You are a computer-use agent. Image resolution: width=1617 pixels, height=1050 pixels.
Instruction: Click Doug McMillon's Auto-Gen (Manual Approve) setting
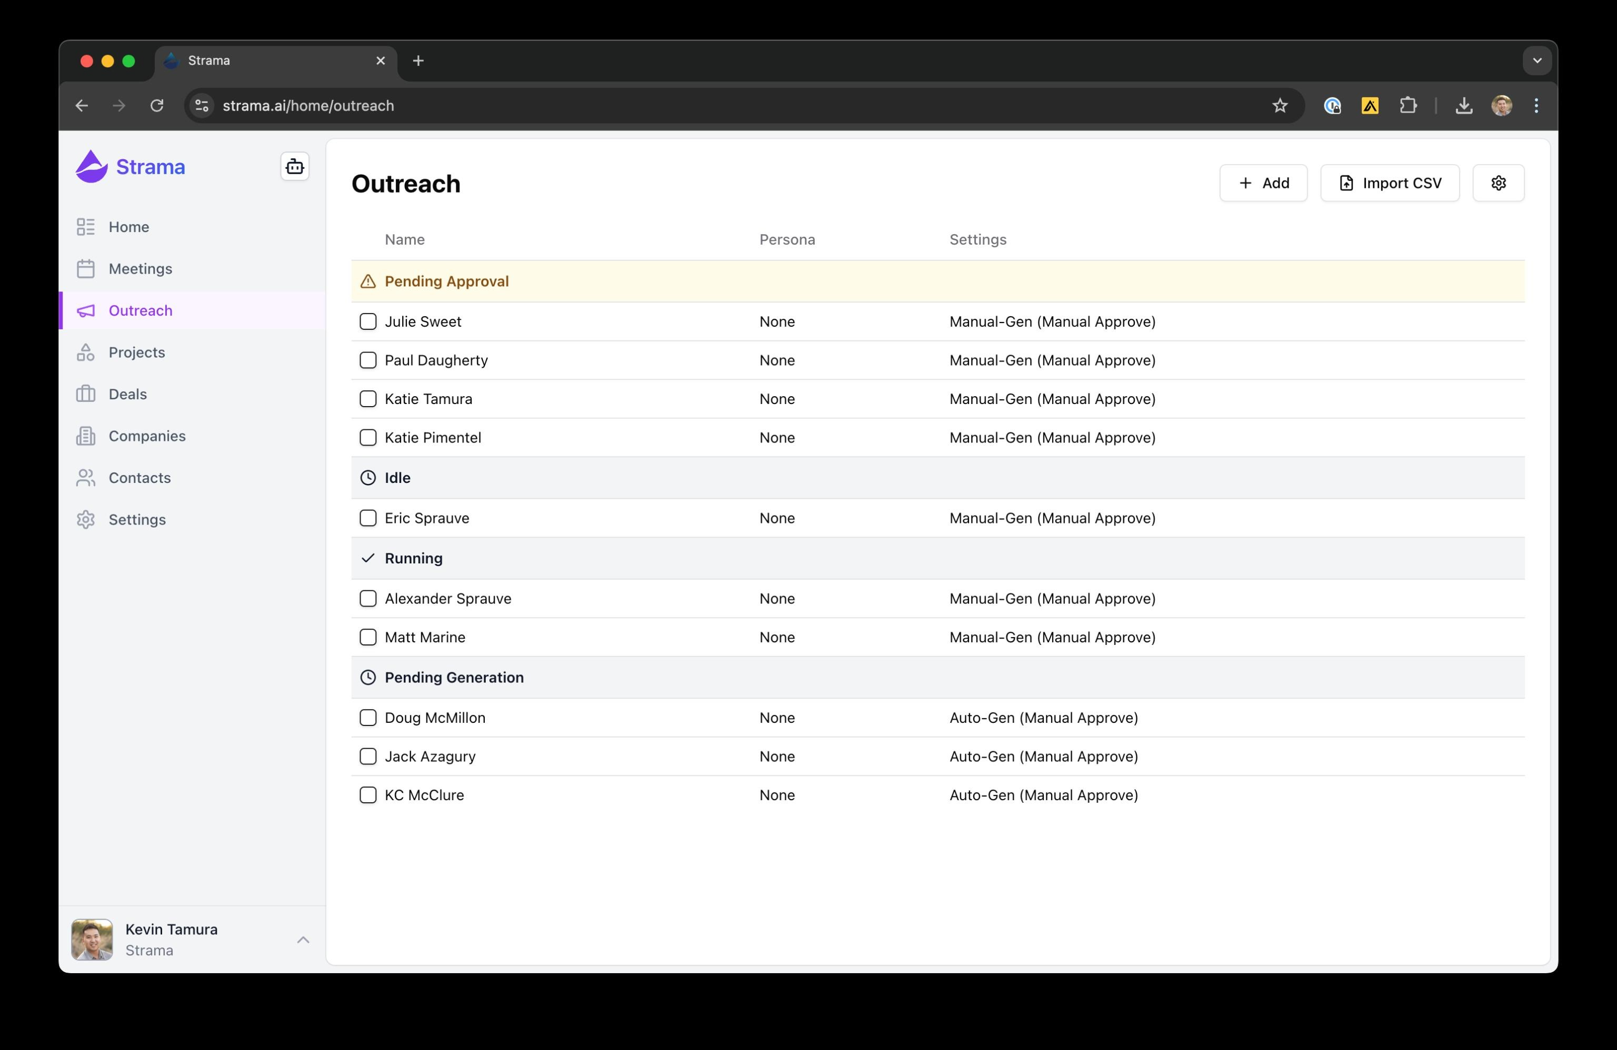point(1044,718)
